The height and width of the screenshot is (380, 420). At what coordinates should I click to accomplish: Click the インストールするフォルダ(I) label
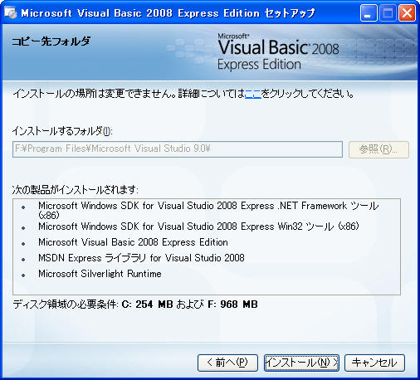click(62, 131)
